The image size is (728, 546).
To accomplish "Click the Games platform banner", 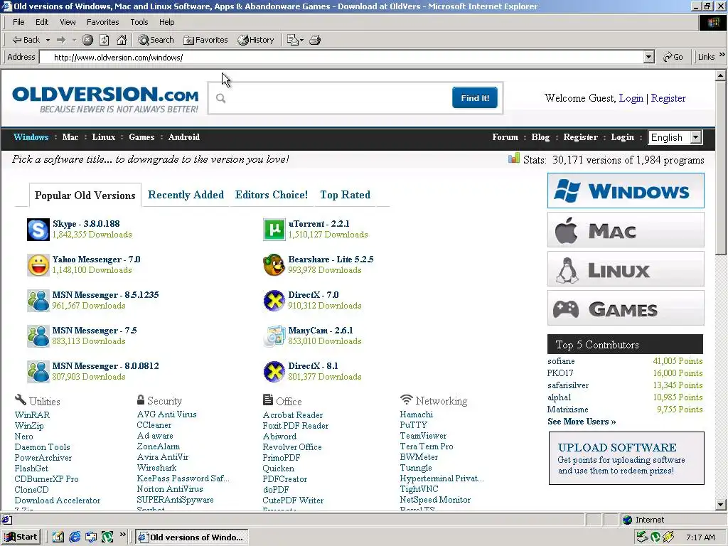I will pyautogui.click(x=626, y=308).
